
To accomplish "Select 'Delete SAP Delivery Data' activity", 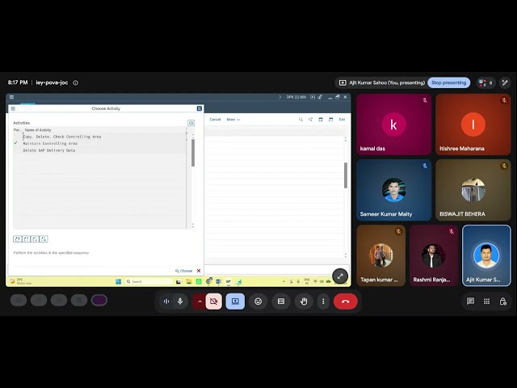I will coord(49,150).
